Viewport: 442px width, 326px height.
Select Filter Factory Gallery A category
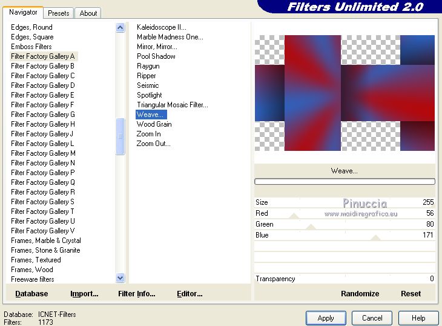tap(43, 56)
